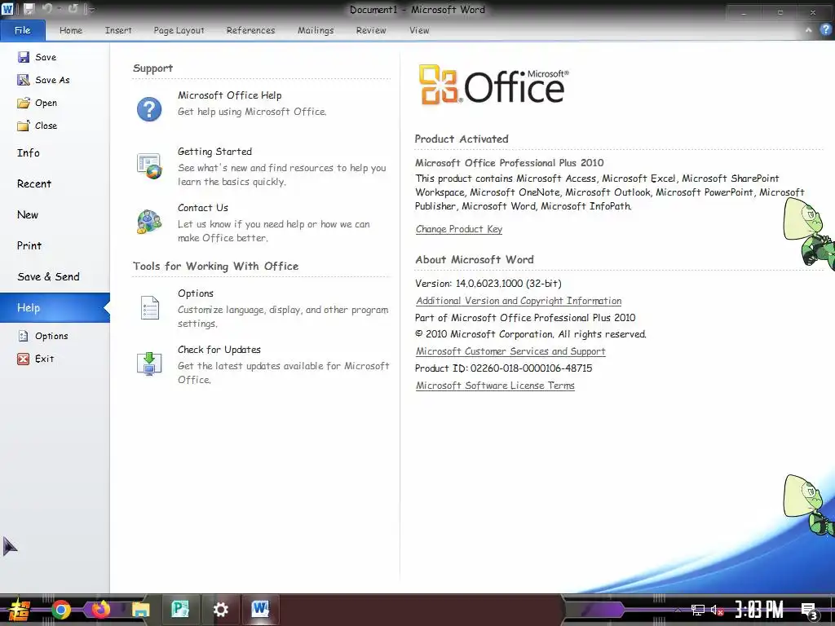Open Publisher from the taskbar
This screenshot has height=626, width=835.
(x=180, y=609)
